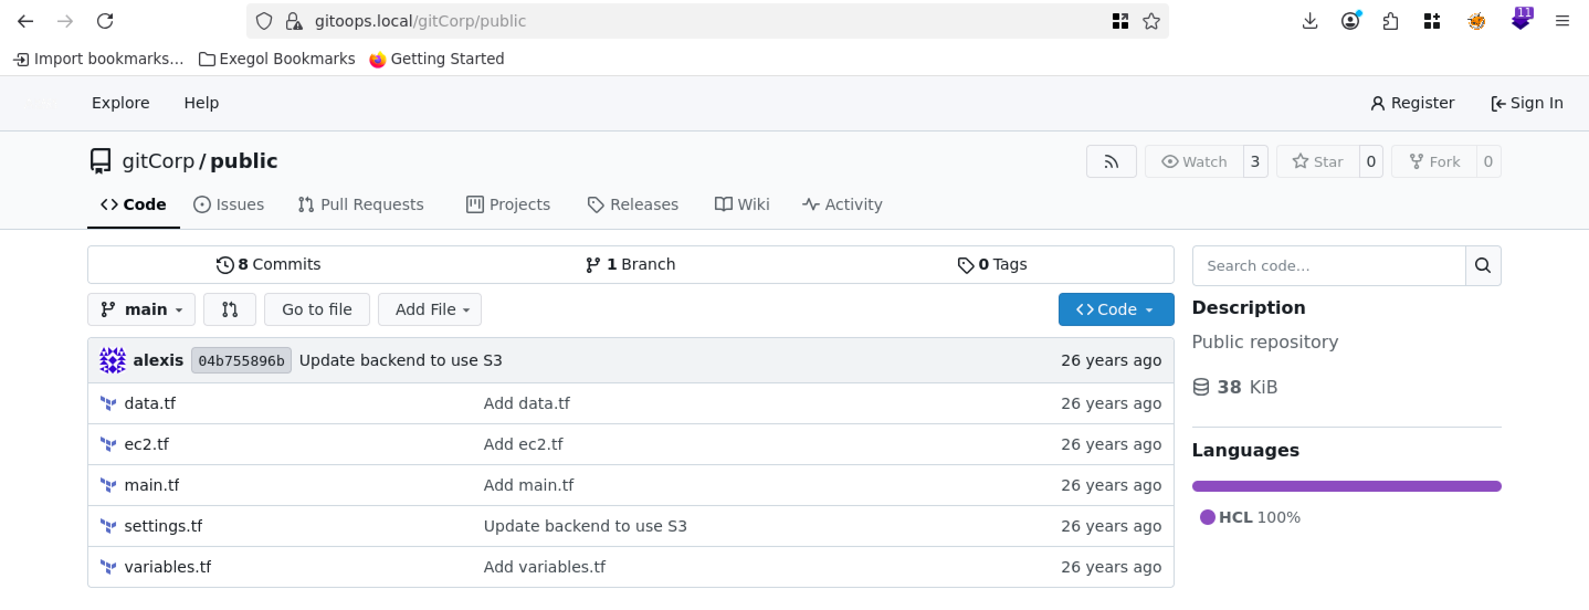This screenshot has width=1589, height=610.
Task: Click alexis's avatar on latest commit
Action: click(112, 360)
